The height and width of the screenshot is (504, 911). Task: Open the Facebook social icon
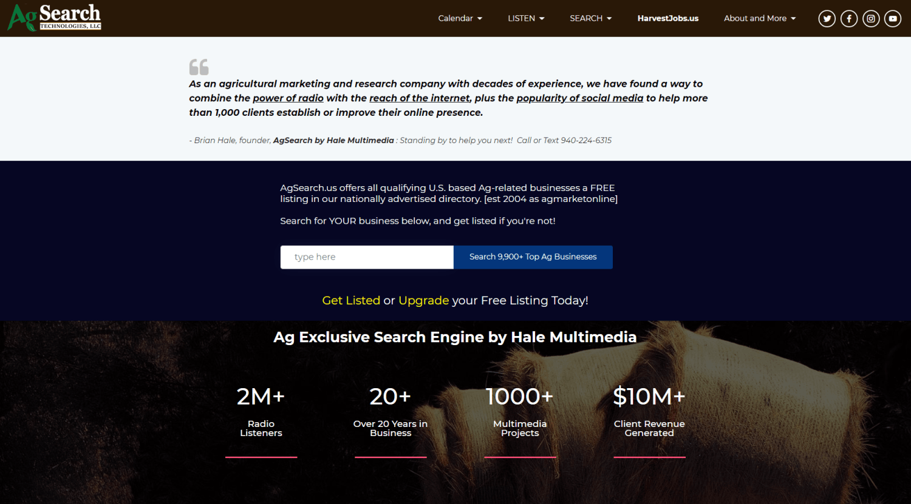tap(849, 19)
